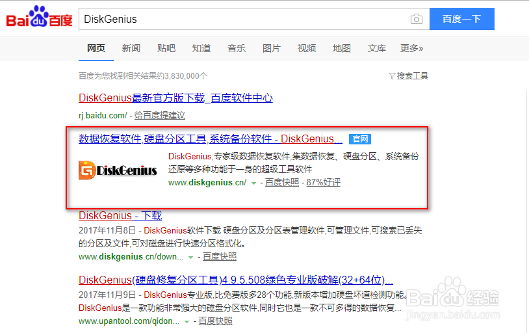Click 给百度提建议 link
The image size is (529, 333).
click(x=160, y=116)
